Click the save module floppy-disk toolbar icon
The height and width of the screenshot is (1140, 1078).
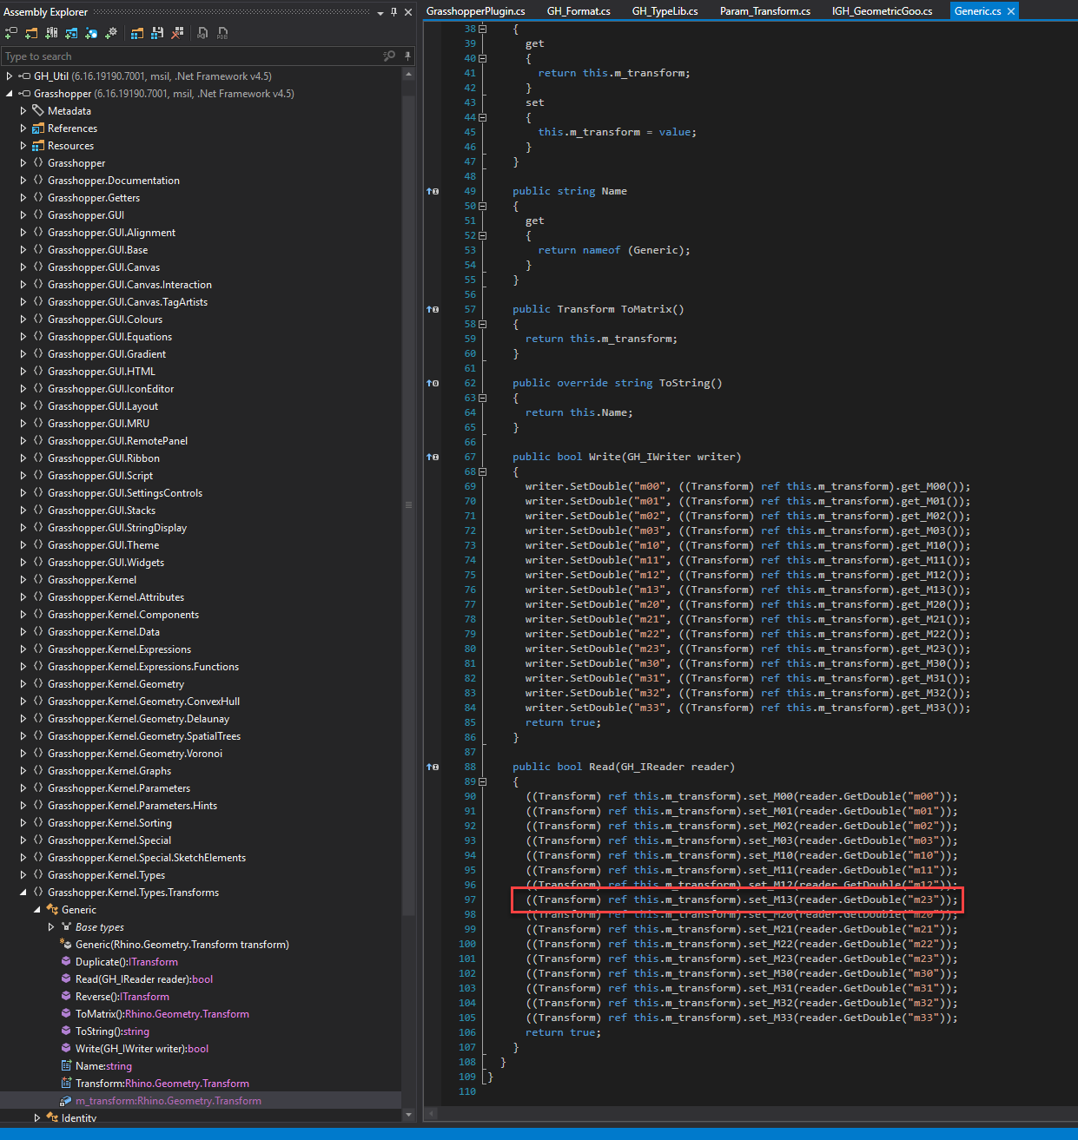(x=155, y=32)
